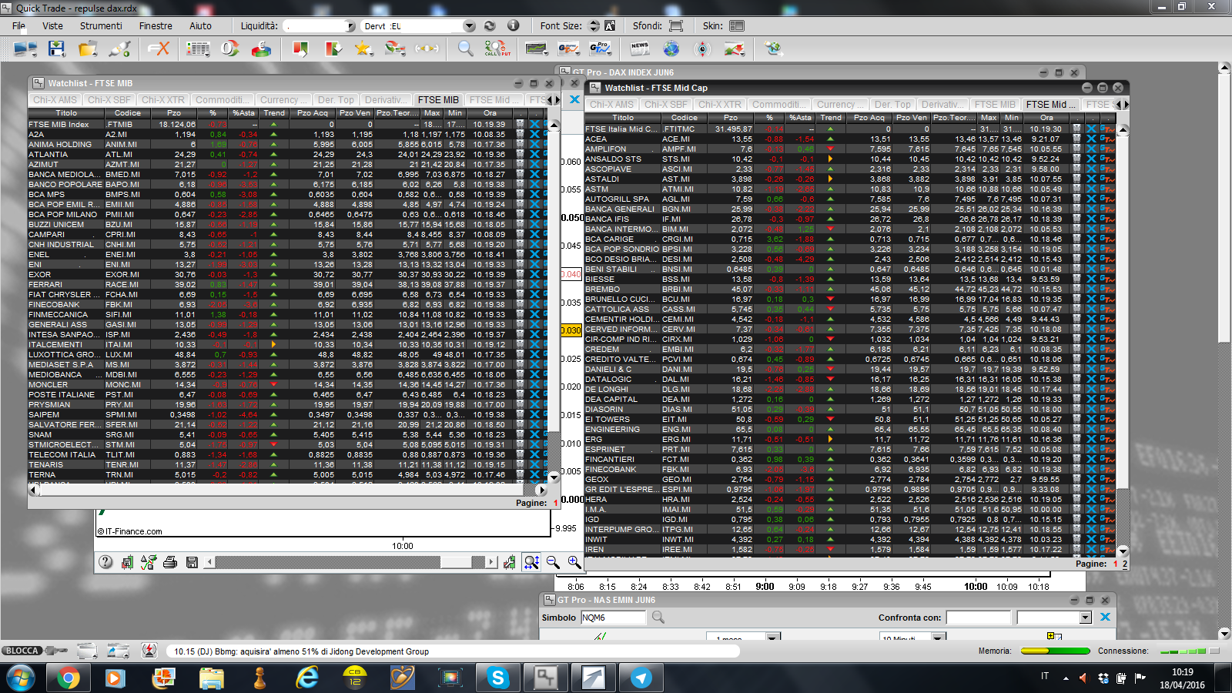Switch to Currency tab in FTSE MIB watchlist
This screenshot has width=1232, height=693.
point(283,100)
